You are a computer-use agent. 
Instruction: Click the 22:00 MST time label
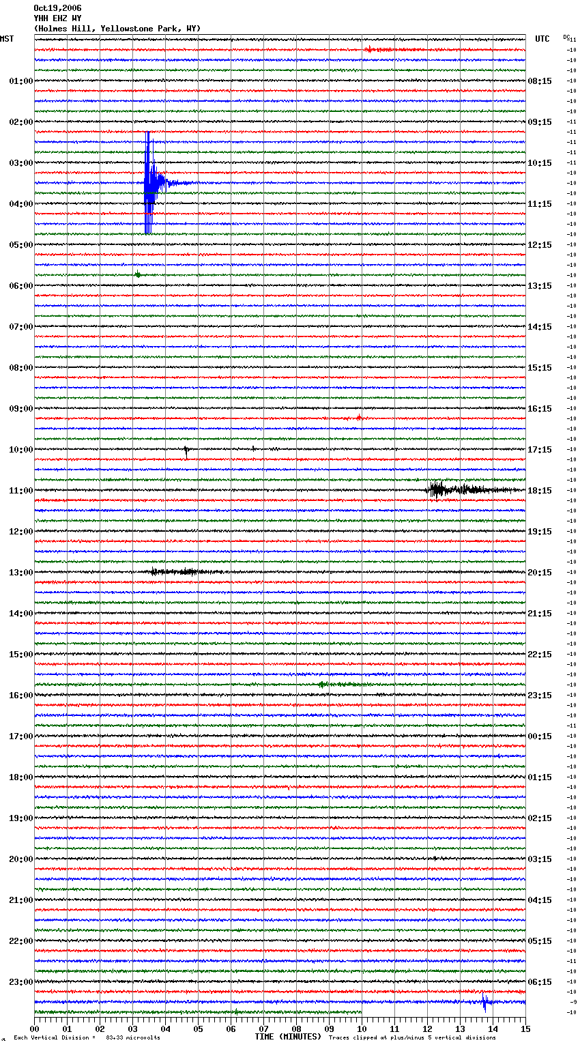21,941
